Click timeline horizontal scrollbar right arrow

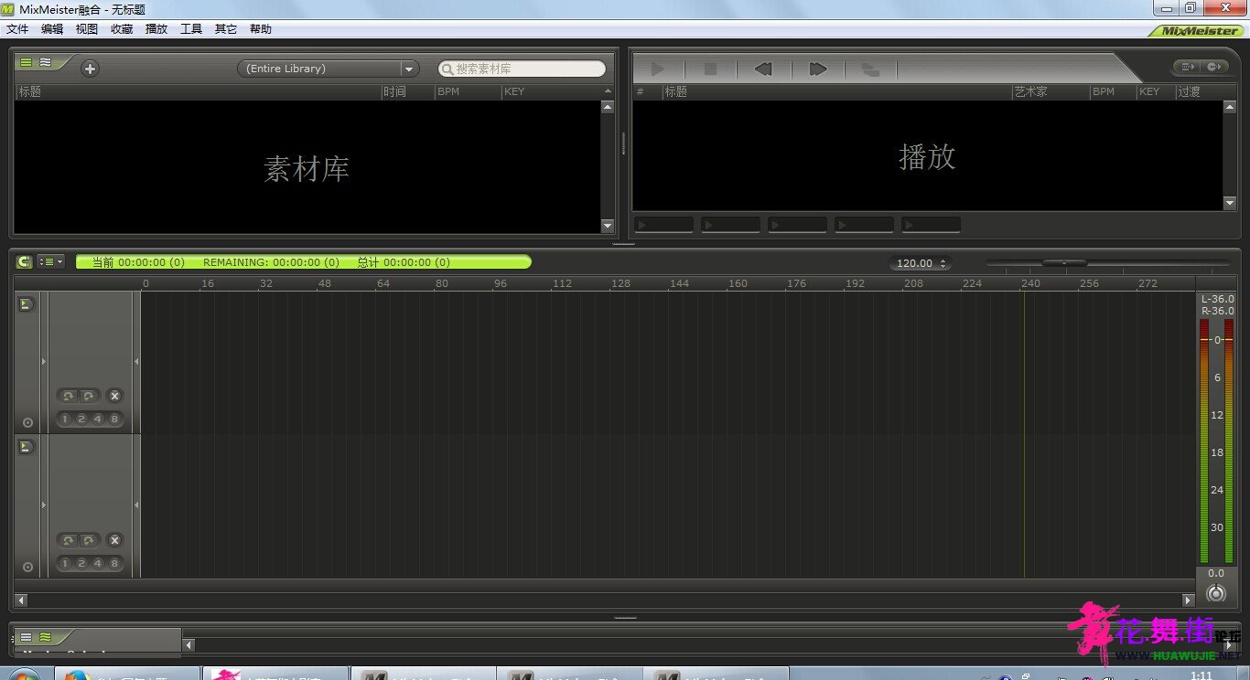coord(1189,600)
